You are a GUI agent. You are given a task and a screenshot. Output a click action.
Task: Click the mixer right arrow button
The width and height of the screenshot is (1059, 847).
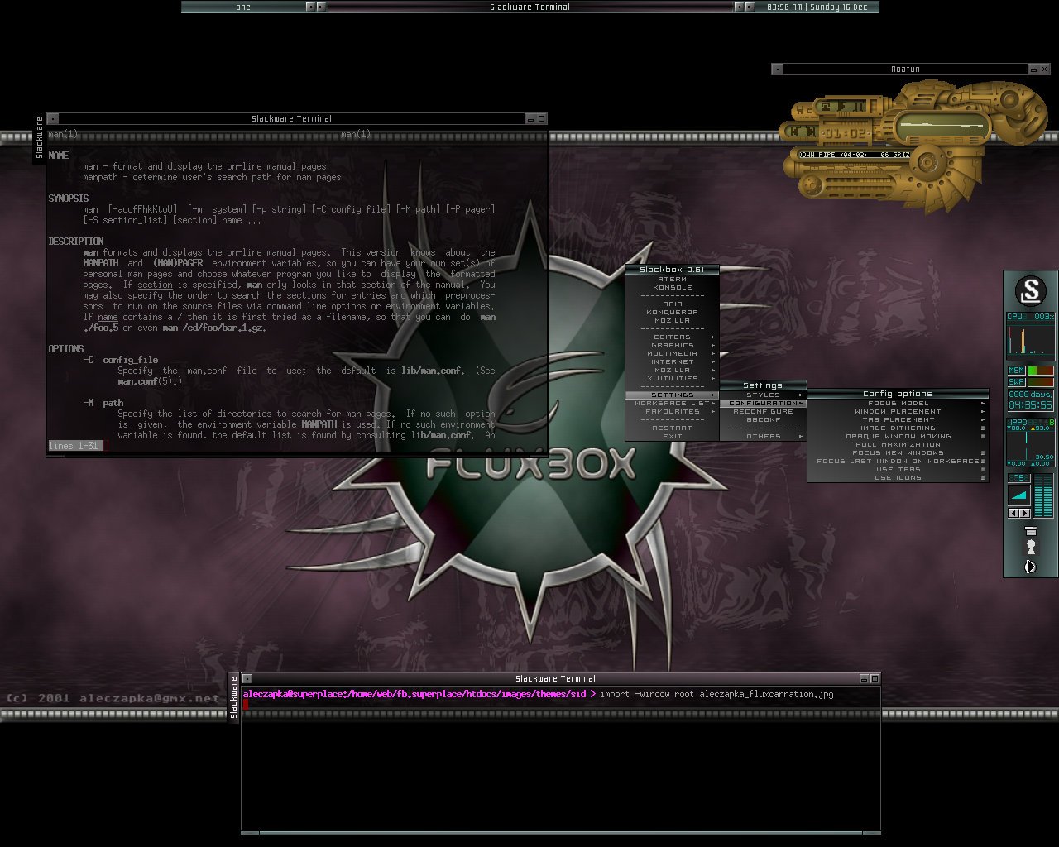coord(1025,513)
